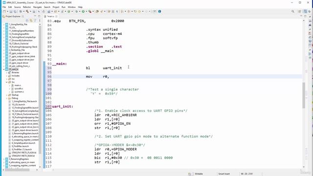Screen dimensions: 313x176
Task: Open the information center blue icon
Action: [x=159, y=12]
